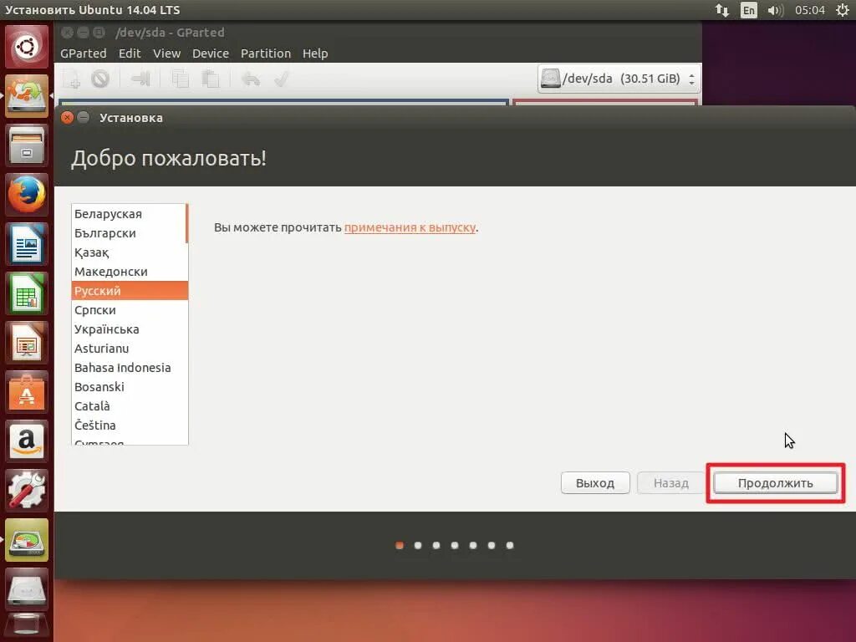Click GParted's Undo toolbar icon
The width and height of the screenshot is (856, 642).
pyautogui.click(x=251, y=79)
